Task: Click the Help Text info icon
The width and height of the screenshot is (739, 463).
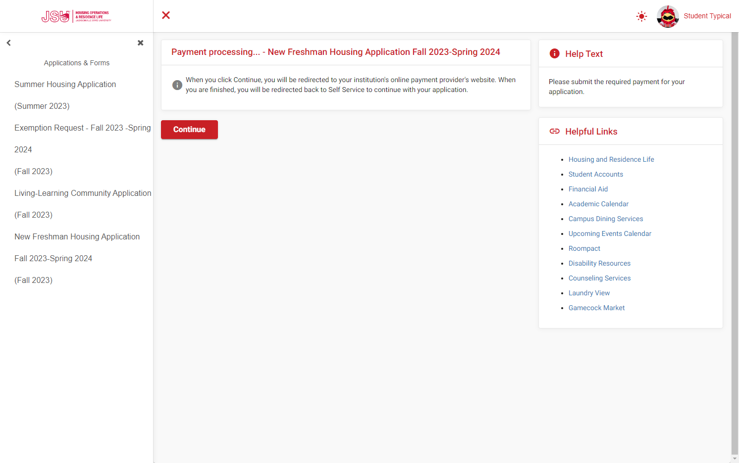Action: pyautogui.click(x=555, y=53)
